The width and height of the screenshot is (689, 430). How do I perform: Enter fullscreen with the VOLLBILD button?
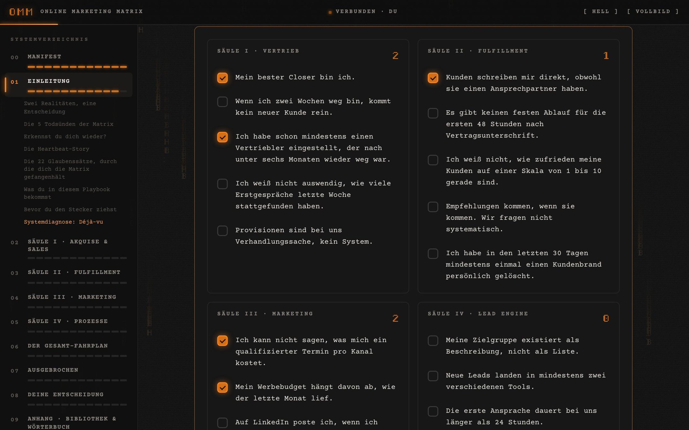pos(653,11)
